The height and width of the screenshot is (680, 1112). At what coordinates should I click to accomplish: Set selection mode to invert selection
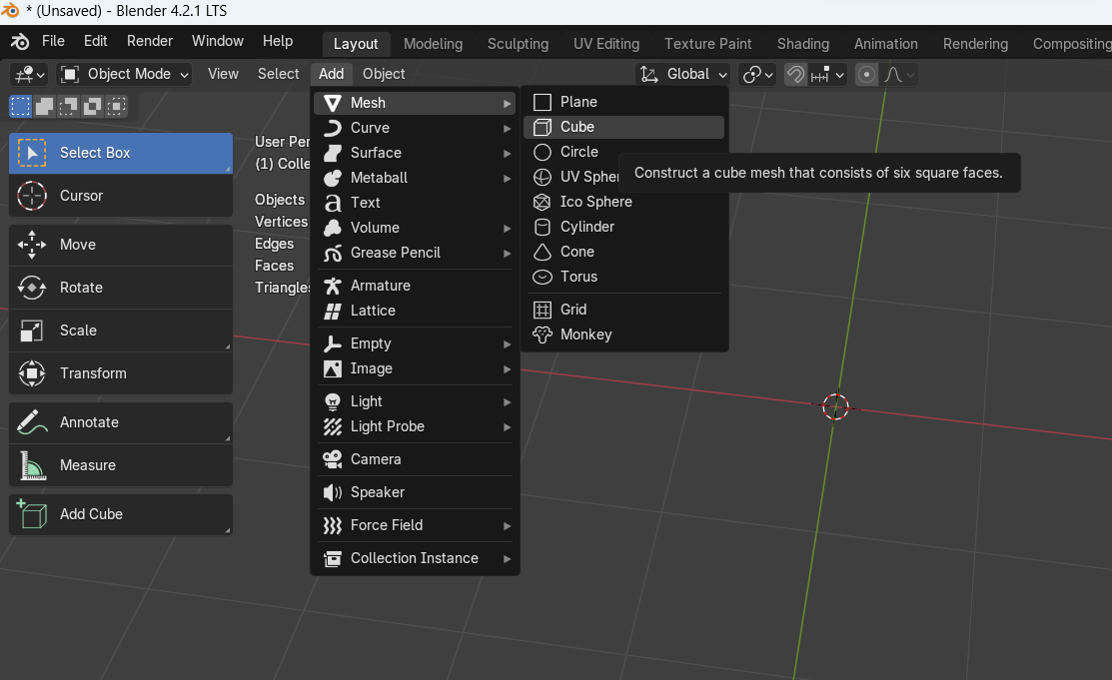92,107
